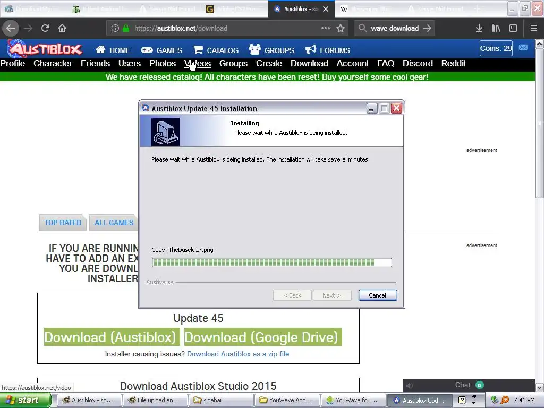Click Download (Austiblox) button
Screen dimensions: 544x408
[112, 337]
